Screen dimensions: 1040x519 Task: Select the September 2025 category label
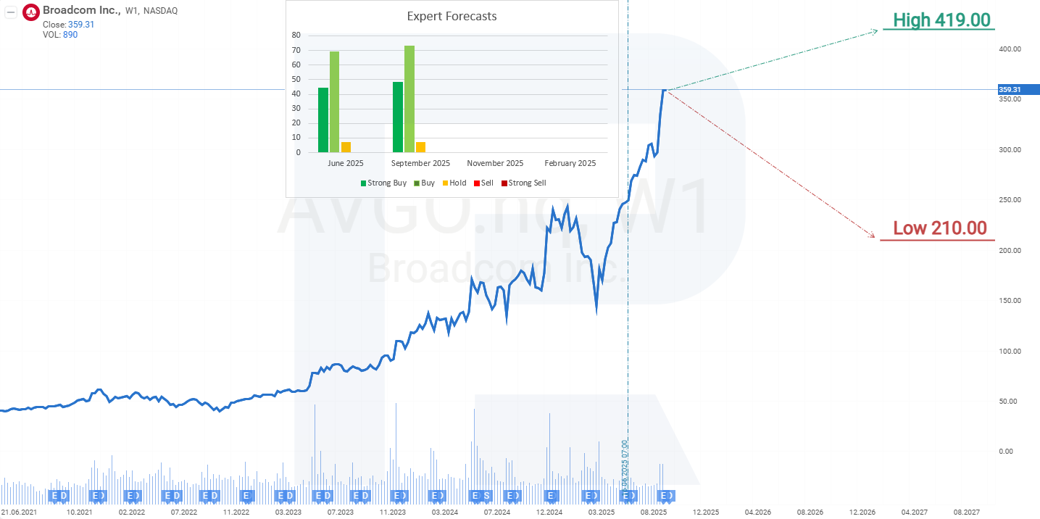[420, 163]
